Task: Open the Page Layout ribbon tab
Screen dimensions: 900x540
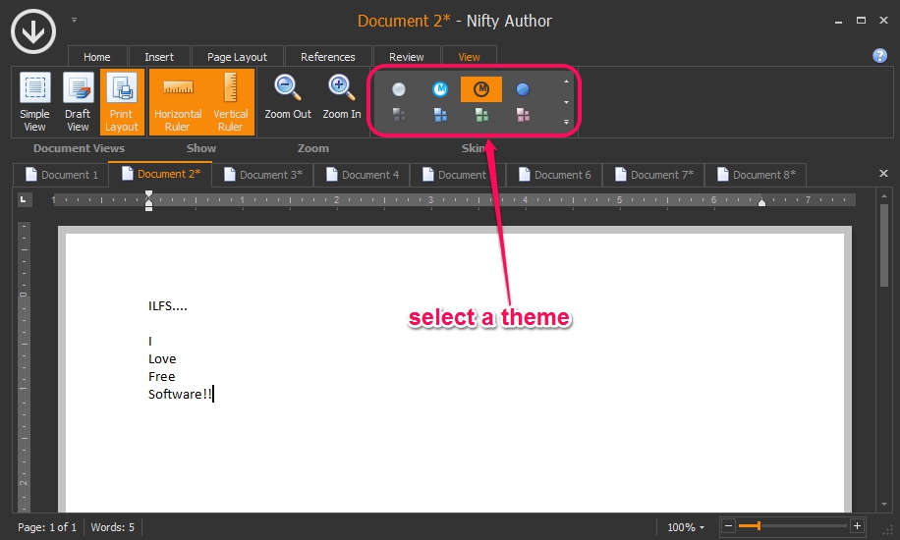Action: [x=237, y=57]
